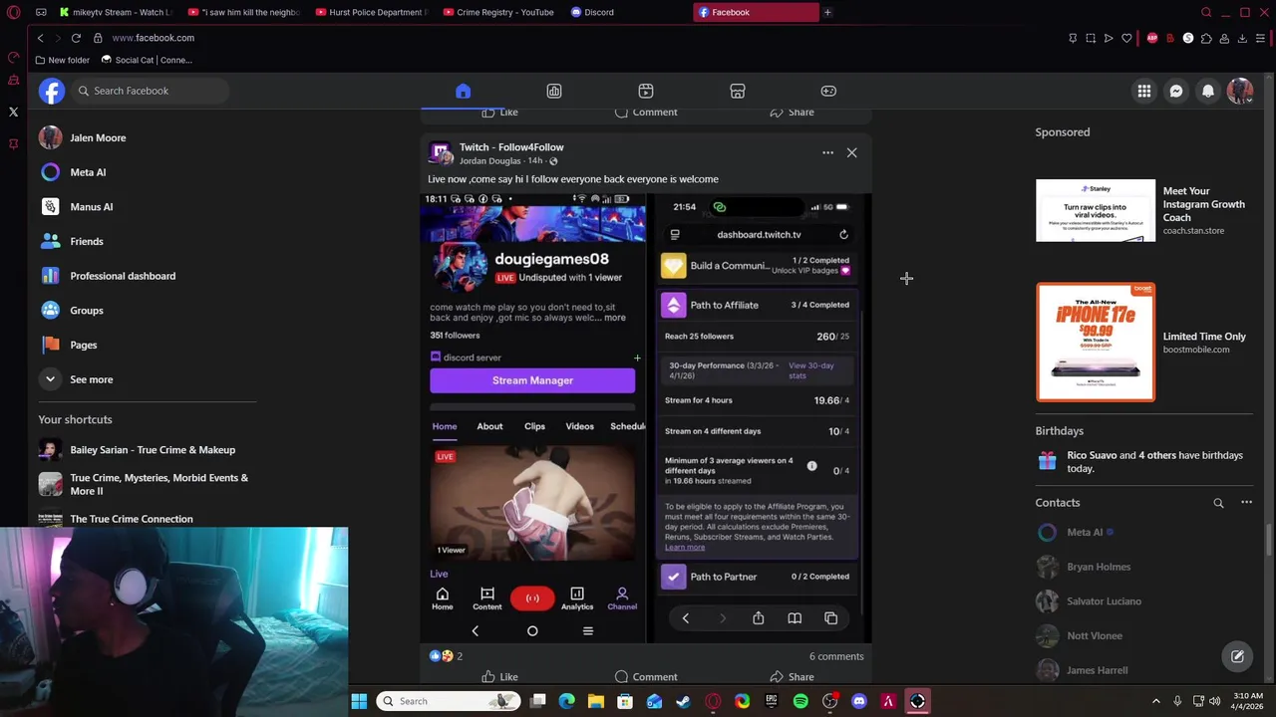1276x717 pixels.
Task: Open New folder bookmark
Action: coord(62,60)
